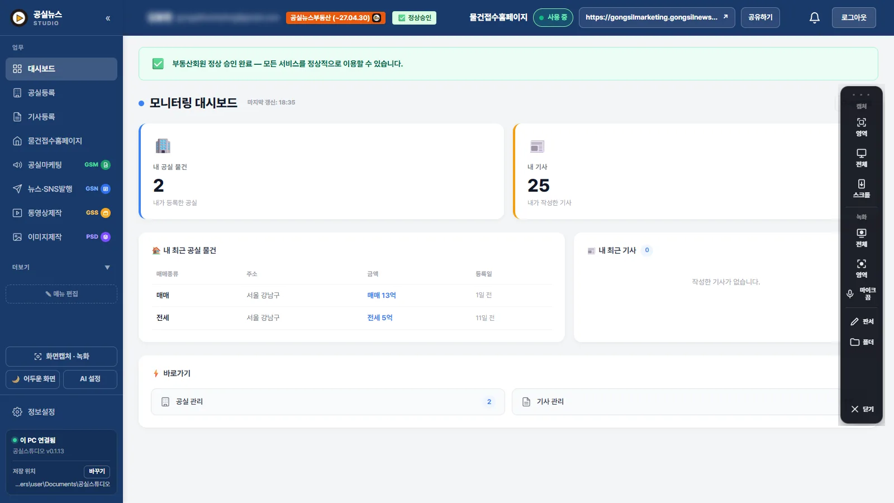Click the PSD badge next to 이미지제작
Viewport: 894px width, 503px height.
click(98, 237)
